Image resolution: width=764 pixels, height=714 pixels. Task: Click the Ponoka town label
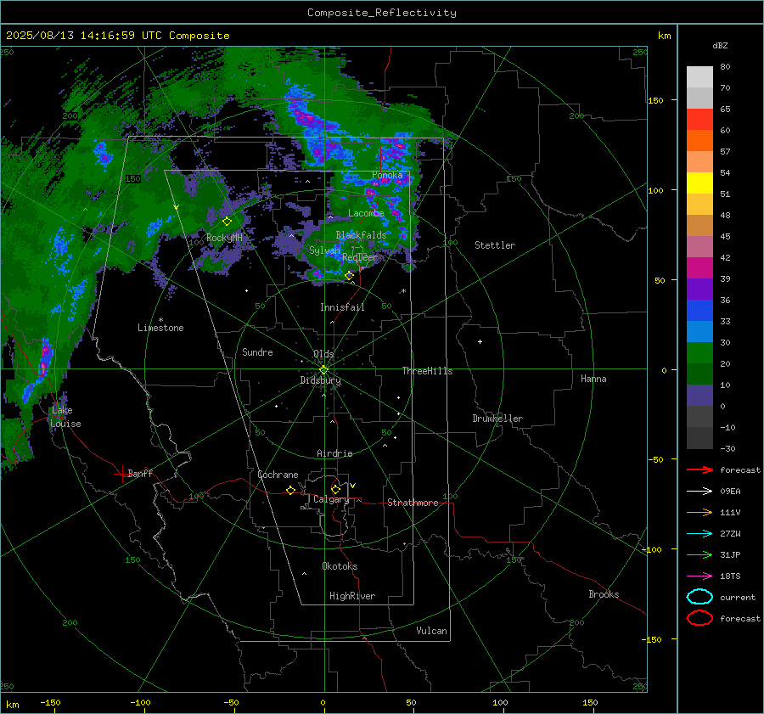pyautogui.click(x=387, y=175)
